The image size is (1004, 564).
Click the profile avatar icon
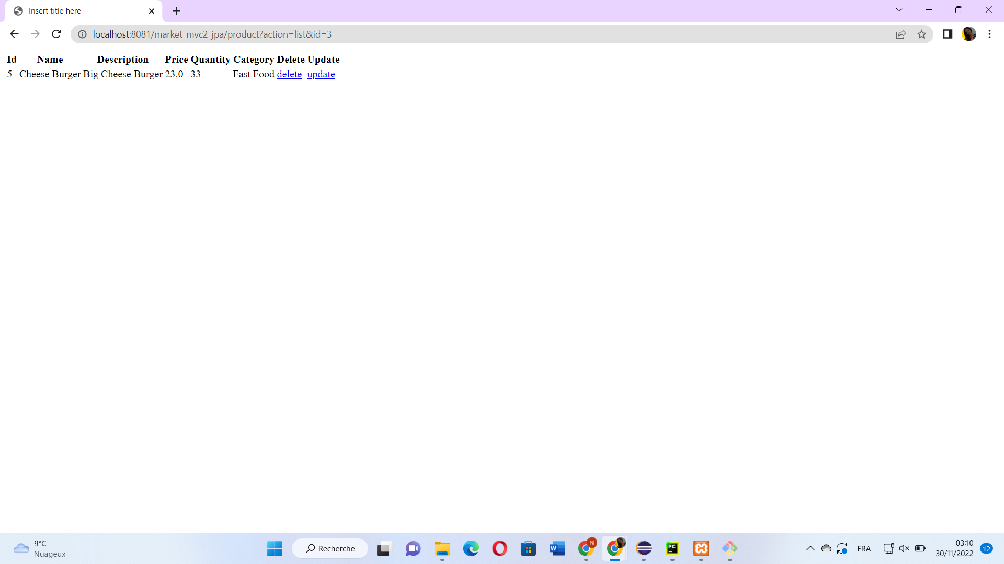969,34
